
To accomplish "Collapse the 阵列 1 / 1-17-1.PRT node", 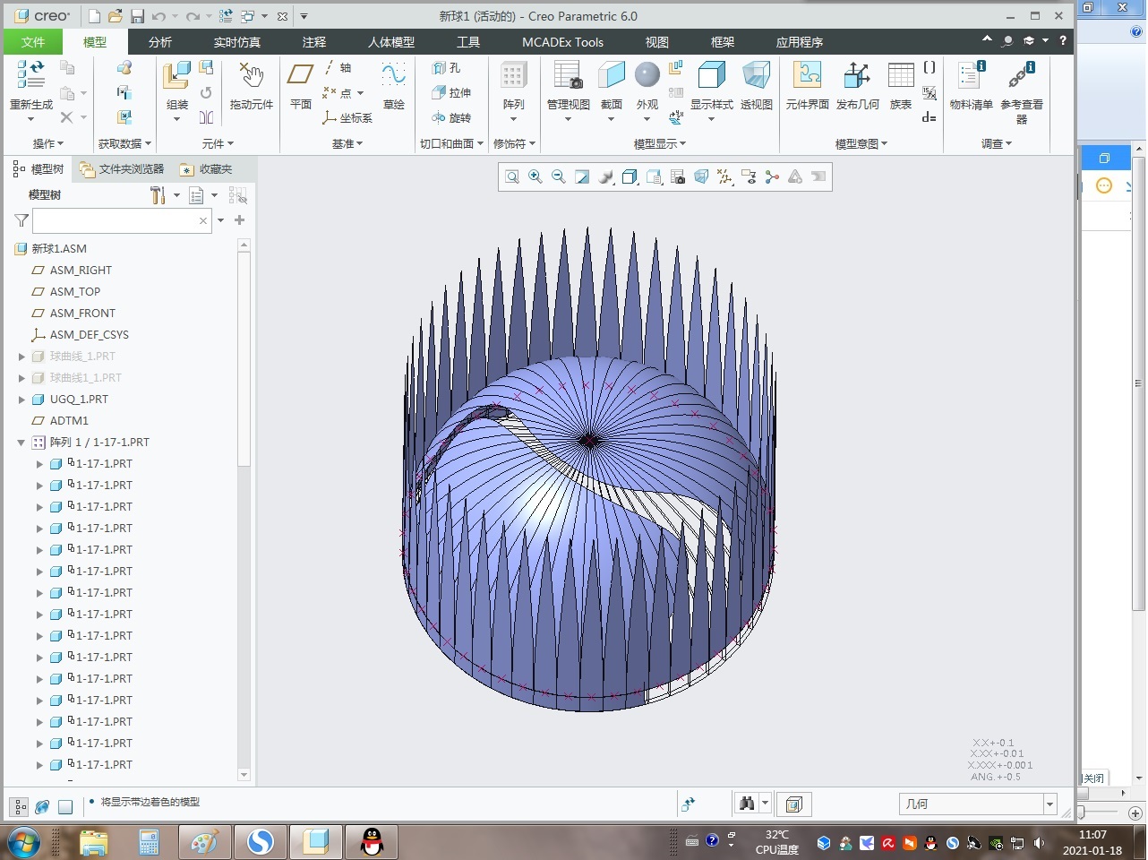I will 21,443.
